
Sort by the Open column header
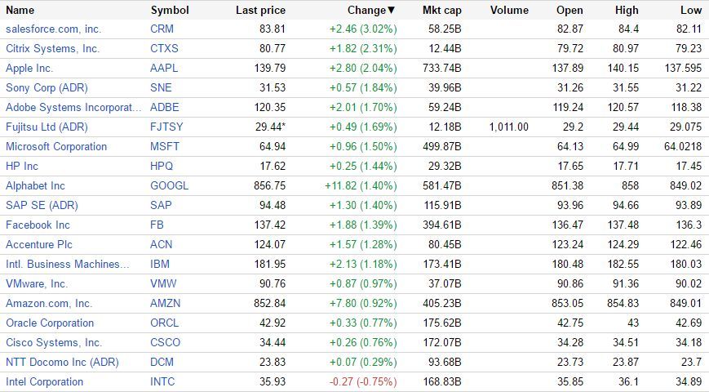569,11
